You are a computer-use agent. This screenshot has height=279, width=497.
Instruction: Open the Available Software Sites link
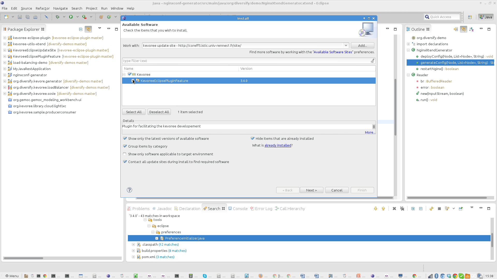(x=333, y=52)
